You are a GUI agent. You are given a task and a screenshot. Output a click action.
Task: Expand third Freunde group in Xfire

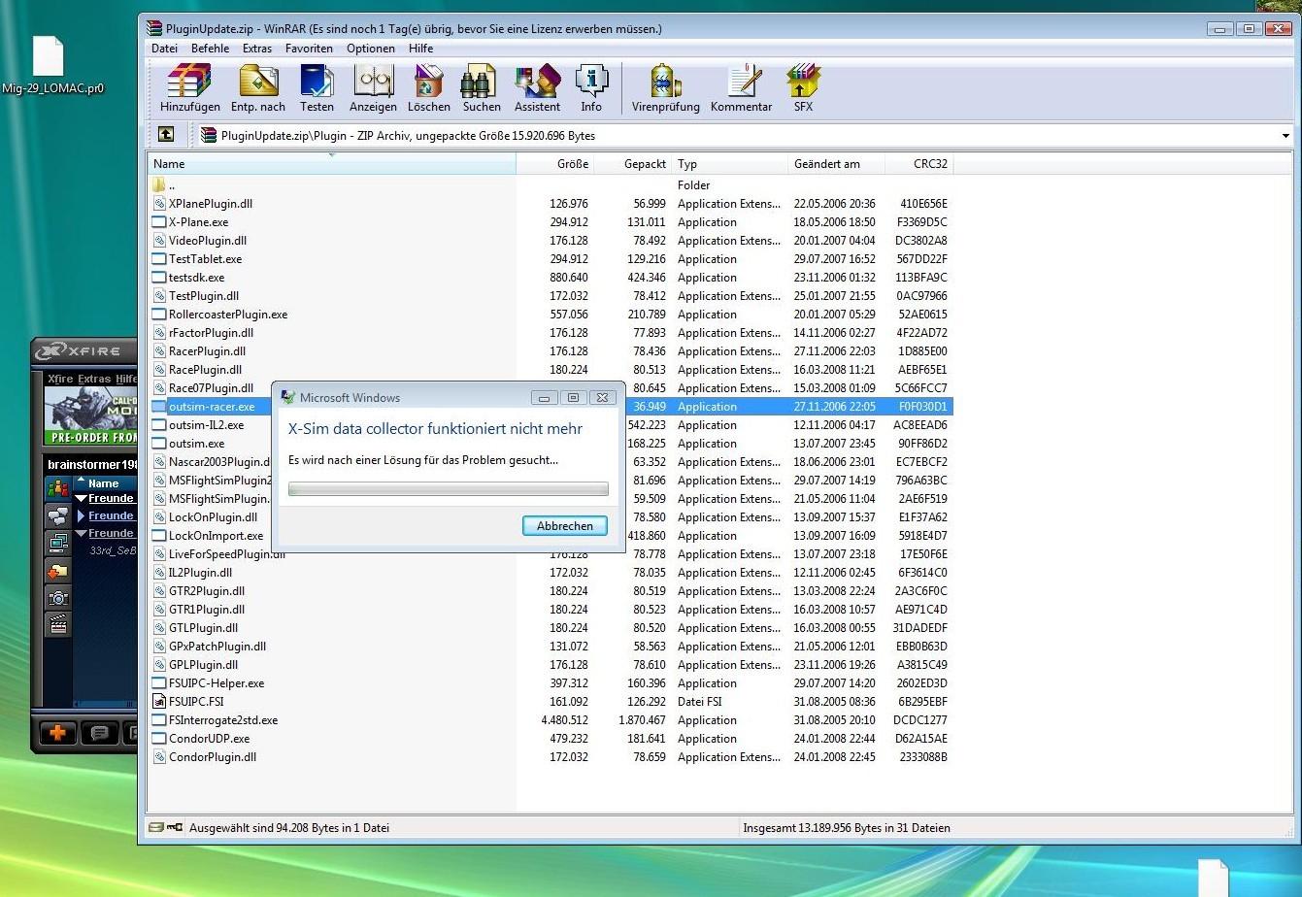[x=82, y=534]
